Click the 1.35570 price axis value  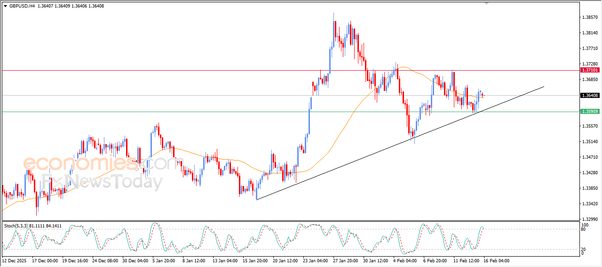[x=590, y=126]
